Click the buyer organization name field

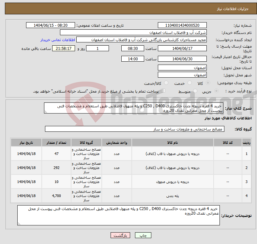coord(134,33)
